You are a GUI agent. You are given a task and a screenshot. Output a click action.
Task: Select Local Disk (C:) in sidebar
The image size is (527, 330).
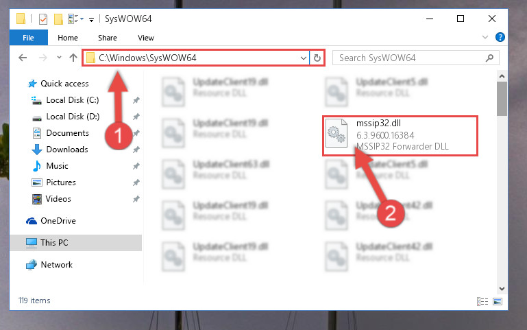tap(72, 100)
